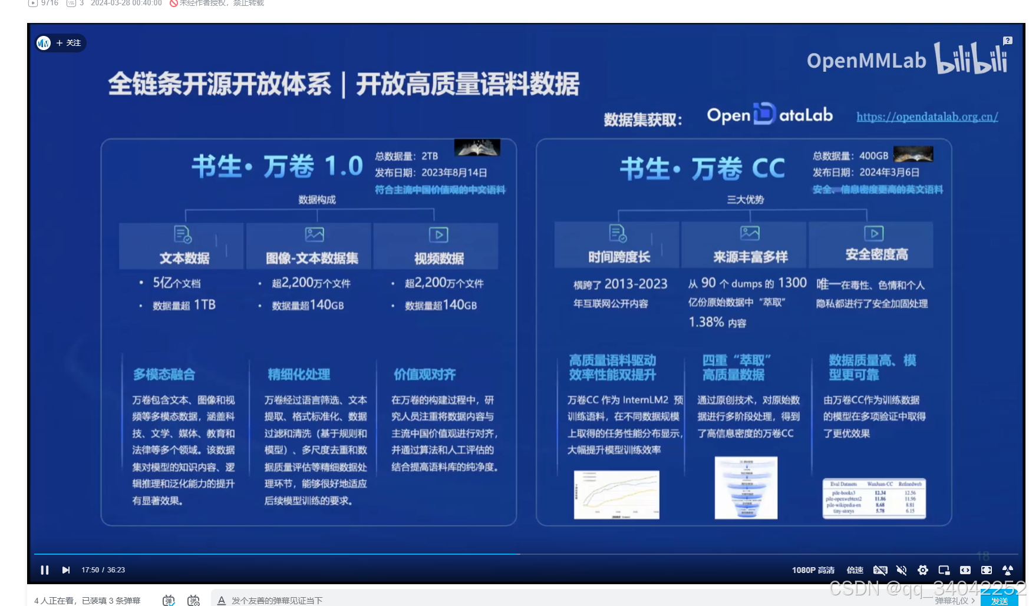Screen dimensions: 1029x606
Task: Click the play count icon above the video
Action: (x=33, y=3)
